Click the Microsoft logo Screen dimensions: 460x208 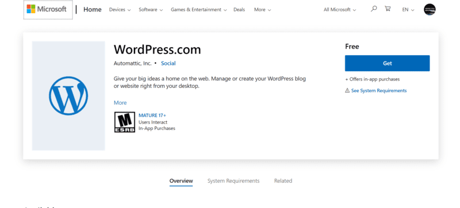click(x=47, y=9)
